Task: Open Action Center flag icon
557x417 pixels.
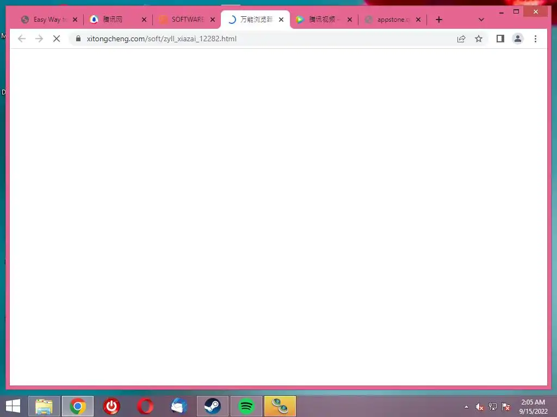Action: coord(505,407)
